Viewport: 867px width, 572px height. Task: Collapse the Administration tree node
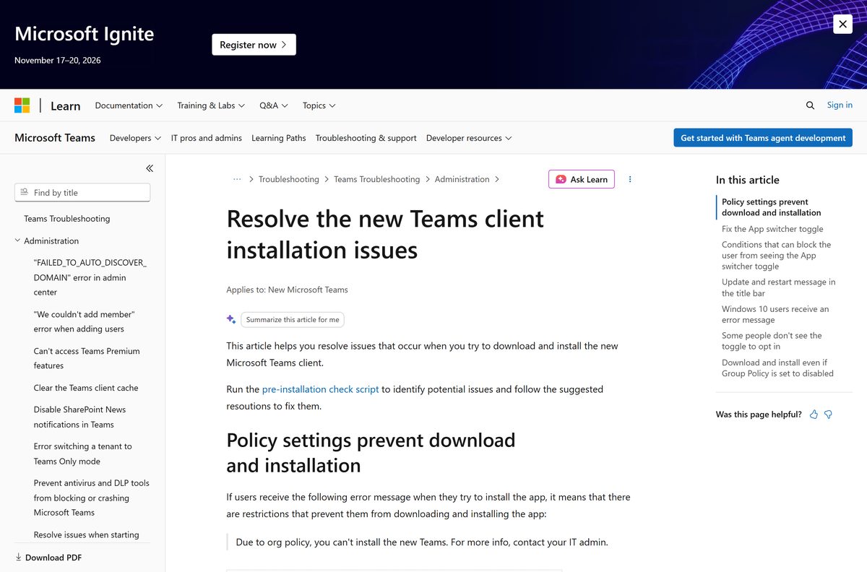click(x=18, y=240)
